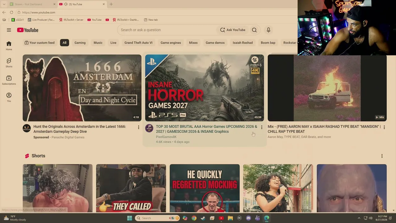Open the YouTube hamburger guide menu
This screenshot has height=223, width=396.
[x=9, y=30]
